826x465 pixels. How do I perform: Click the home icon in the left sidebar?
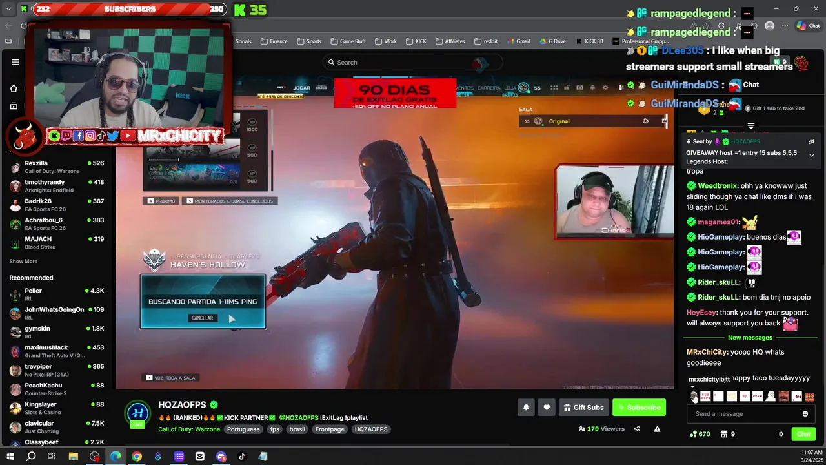click(x=14, y=88)
